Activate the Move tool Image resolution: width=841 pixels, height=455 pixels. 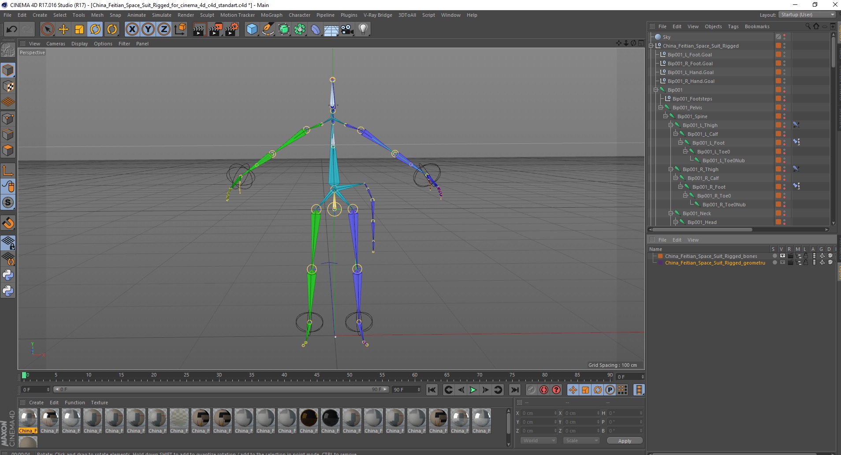coord(63,30)
